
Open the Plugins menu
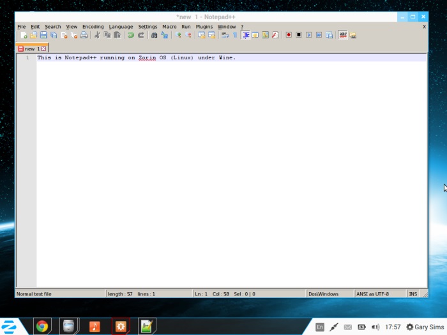point(204,27)
